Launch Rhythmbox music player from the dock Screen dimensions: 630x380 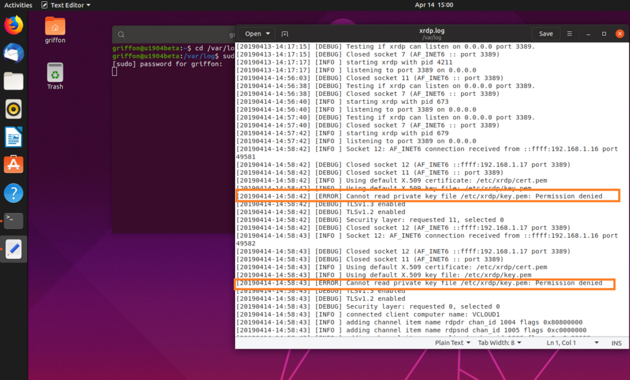[14, 109]
